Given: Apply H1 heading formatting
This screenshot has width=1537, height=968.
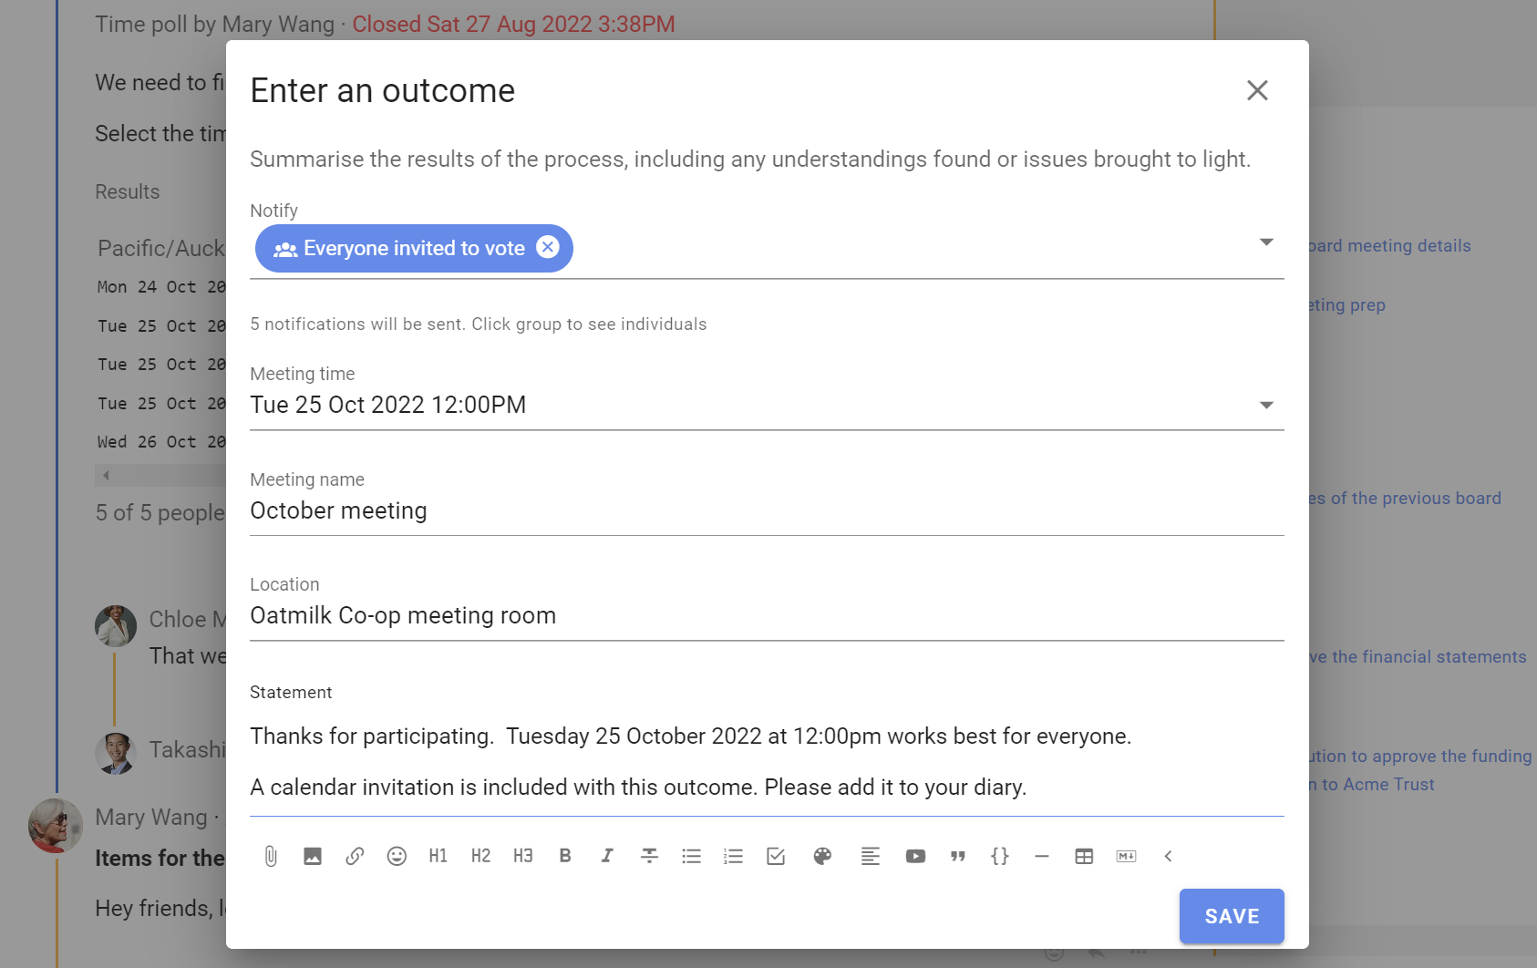Looking at the screenshot, I should tap(438, 856).
